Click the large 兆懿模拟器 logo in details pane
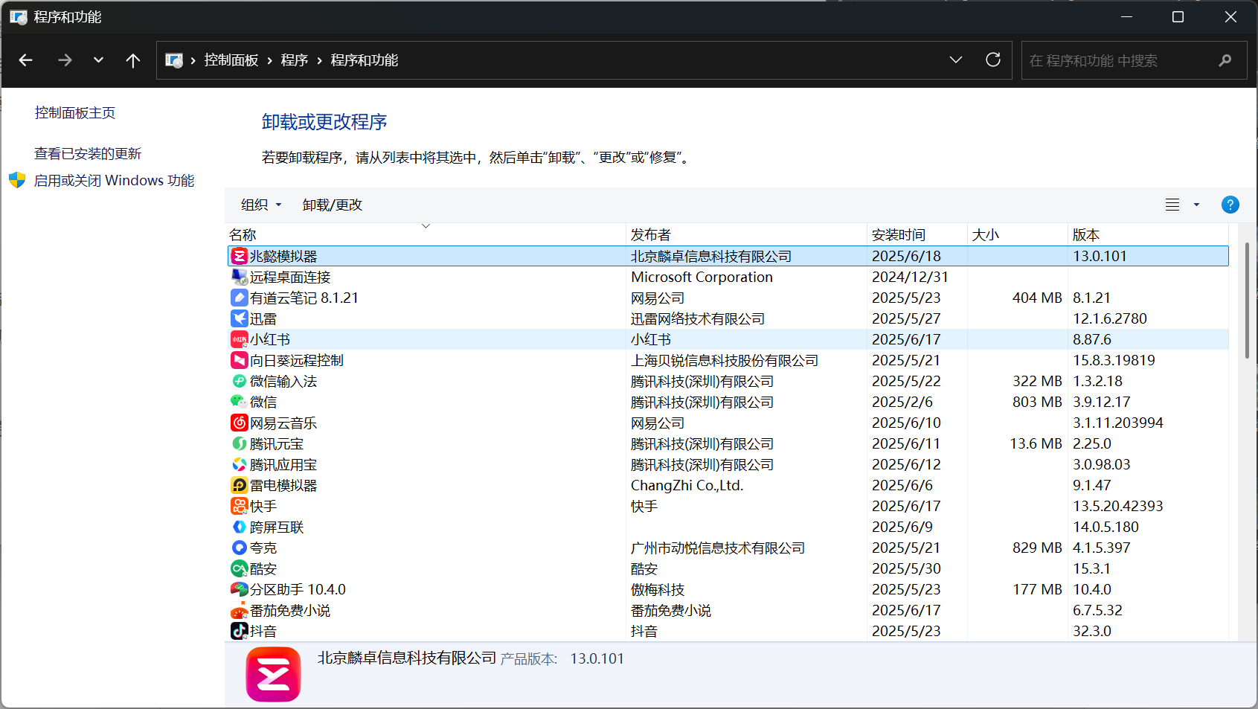The width and height of the screenshot is (1258, 709). point(273,674)
